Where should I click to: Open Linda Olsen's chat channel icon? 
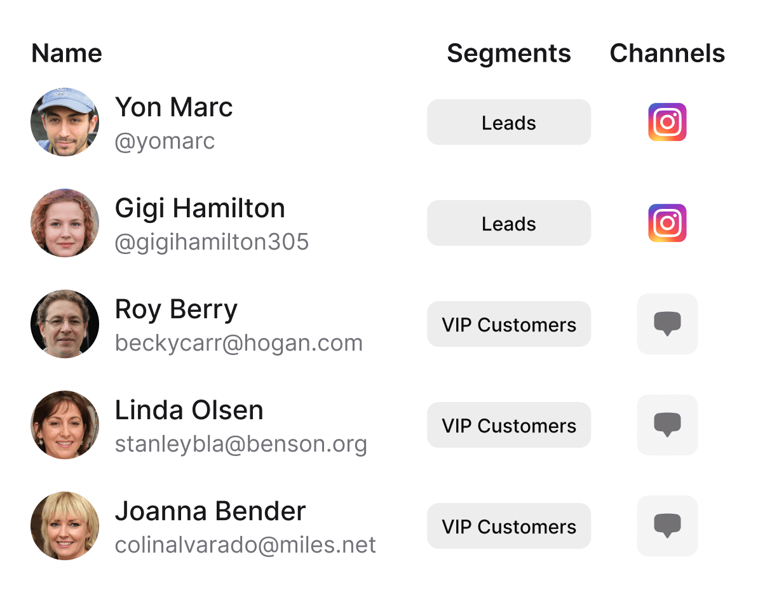click(667, 425)
